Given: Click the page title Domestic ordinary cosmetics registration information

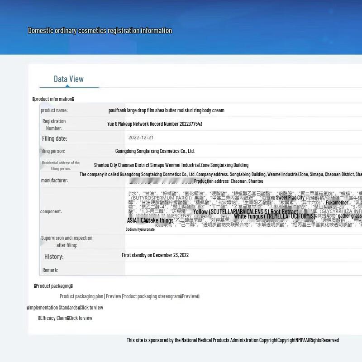Looking at the screenshot, I should 100,30.
